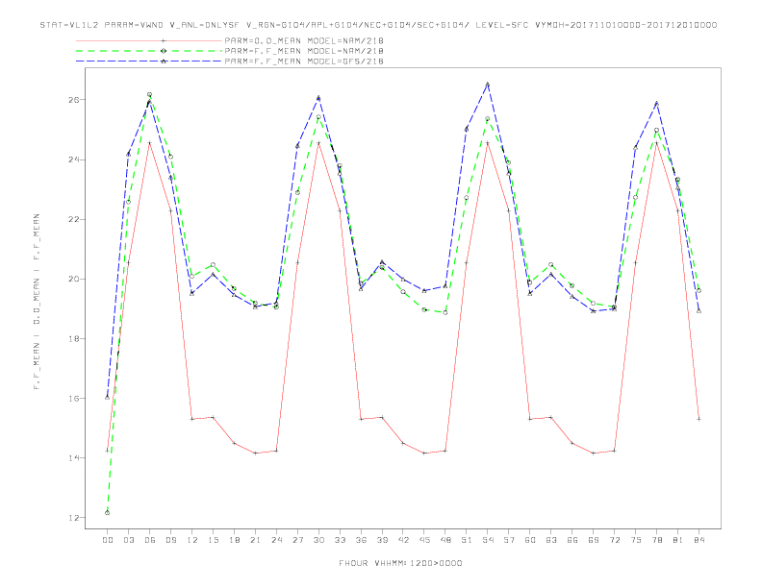This screenshot has height=588, width=762.
Task: Click y-axis tick value 24
Action: pyautogui.click(x=74, y=159)
